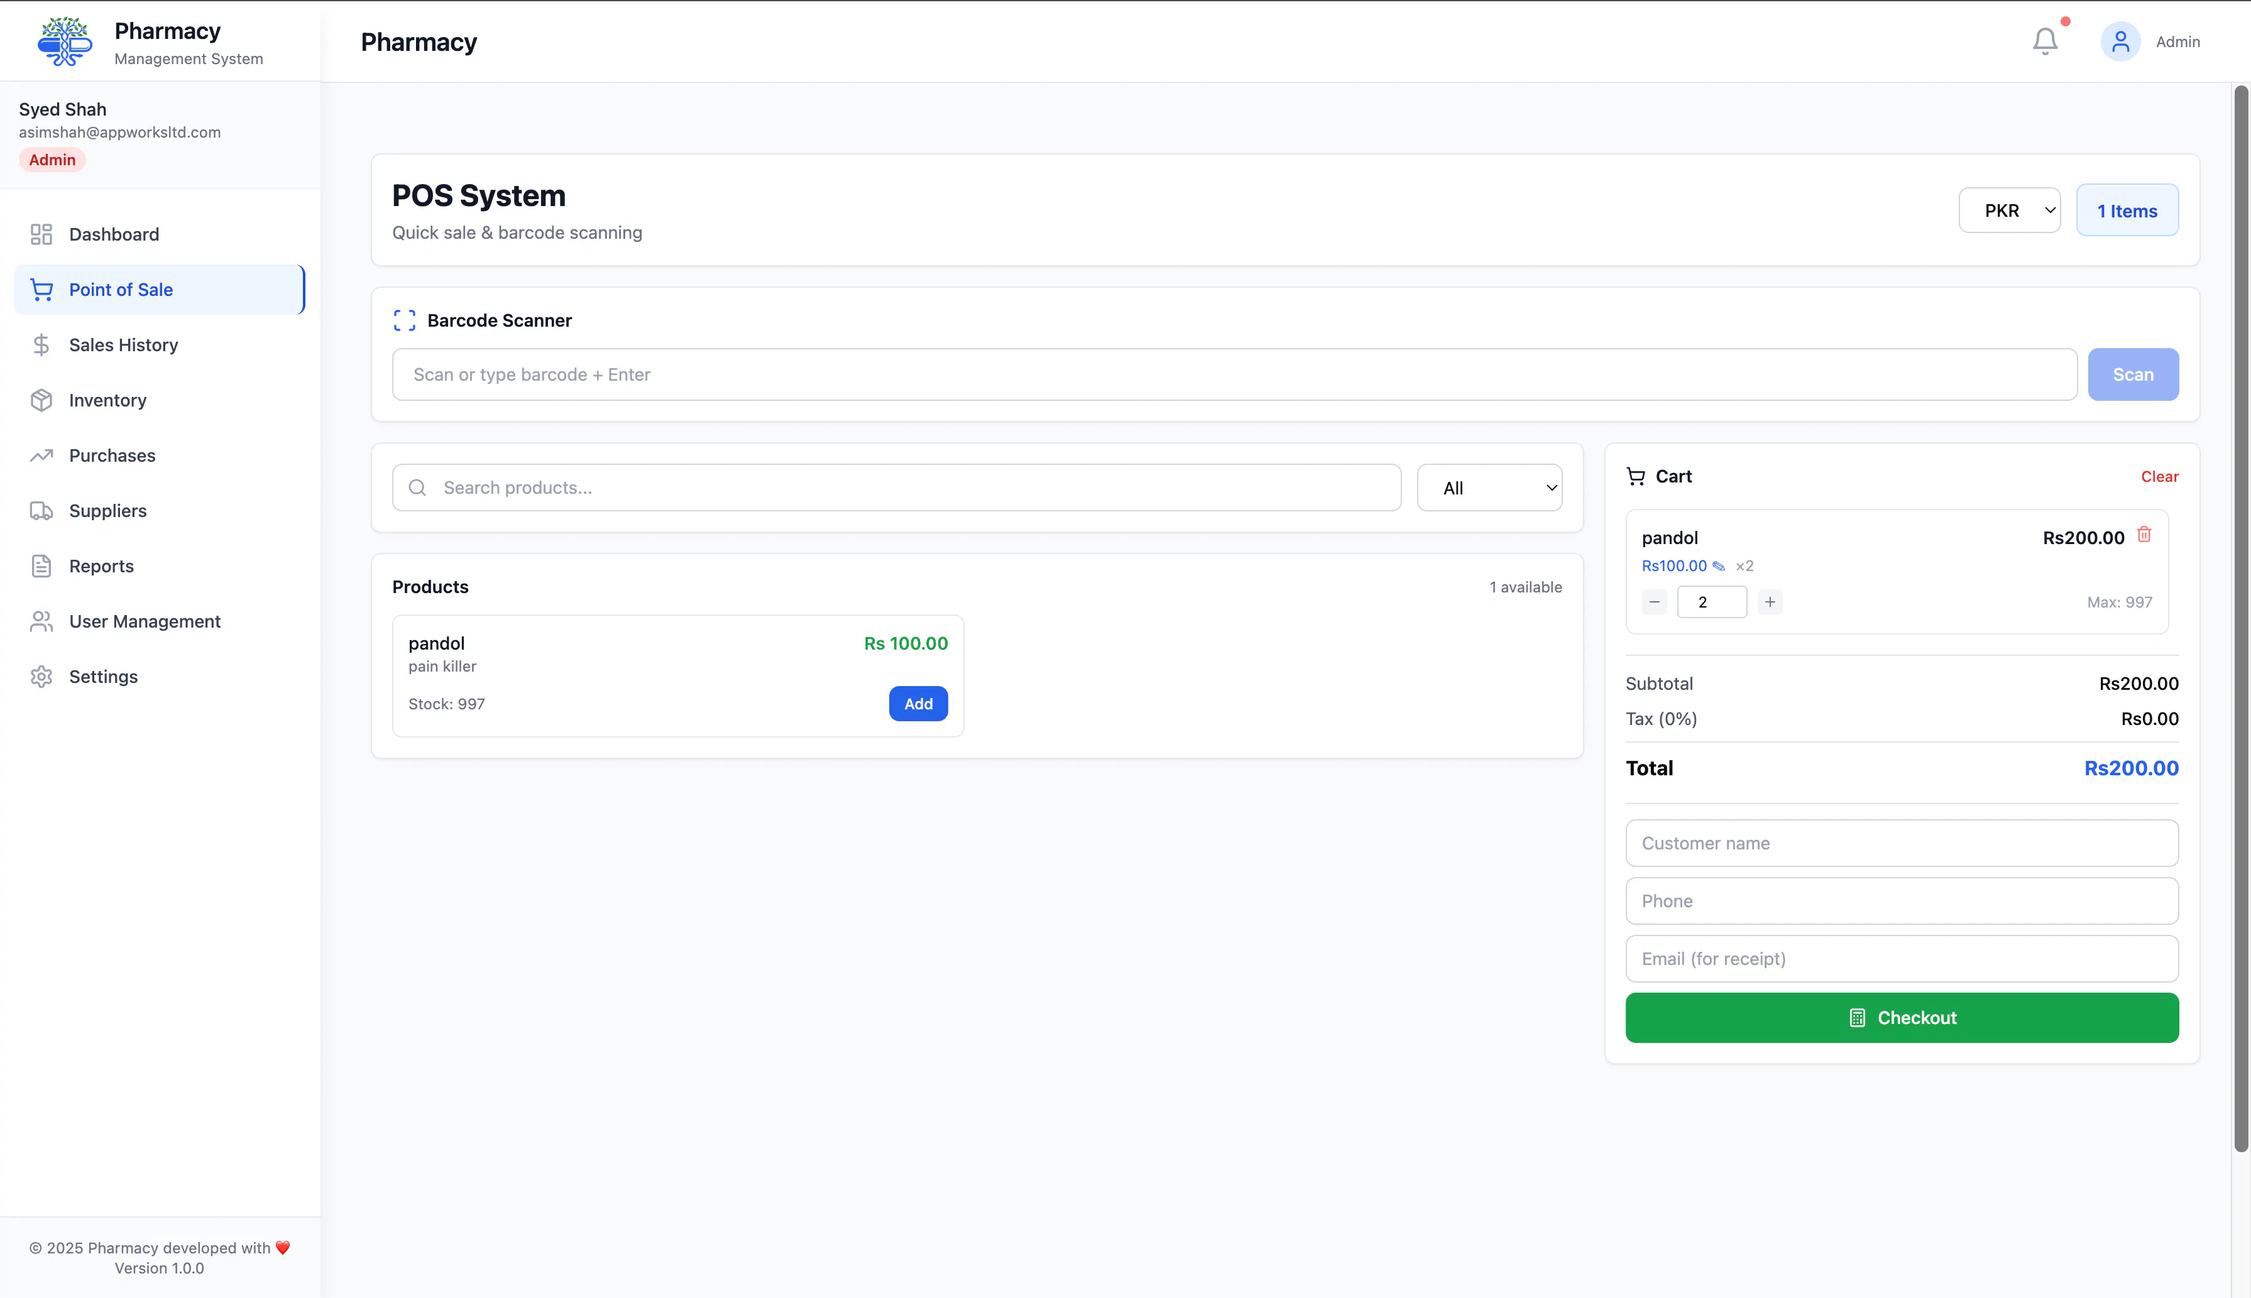Click the page vertical scrollbar
Viewport: 2251px width, 1298px height.
(2241, 618)
